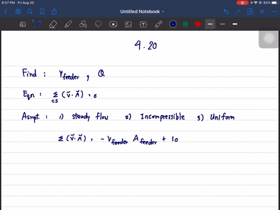280x210 pixels.
Task: Open the share and export menu
Action: tap(54, 12)
